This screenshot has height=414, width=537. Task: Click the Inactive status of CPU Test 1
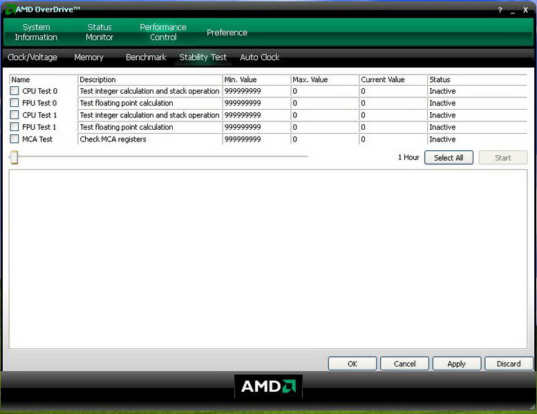click(442, 115)
